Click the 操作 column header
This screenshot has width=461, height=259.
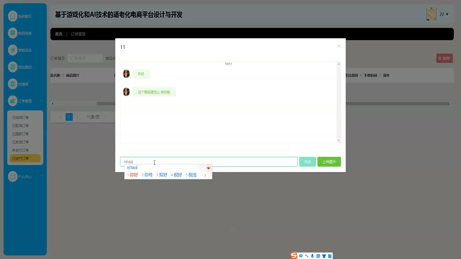(386, 76)
